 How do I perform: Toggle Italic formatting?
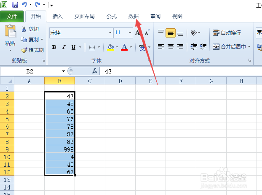[x=64, y=47]
